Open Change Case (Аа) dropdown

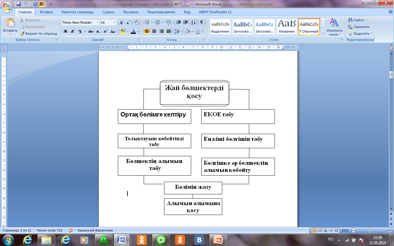coord(114,31)
